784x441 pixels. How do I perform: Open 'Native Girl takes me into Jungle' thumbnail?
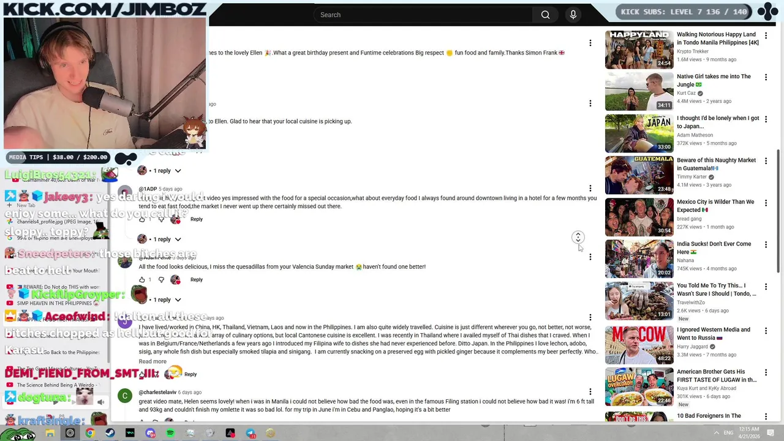[639, 91]
